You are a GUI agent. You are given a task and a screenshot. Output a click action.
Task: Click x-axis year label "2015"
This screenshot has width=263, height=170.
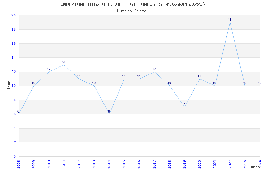tap(124, 164)
